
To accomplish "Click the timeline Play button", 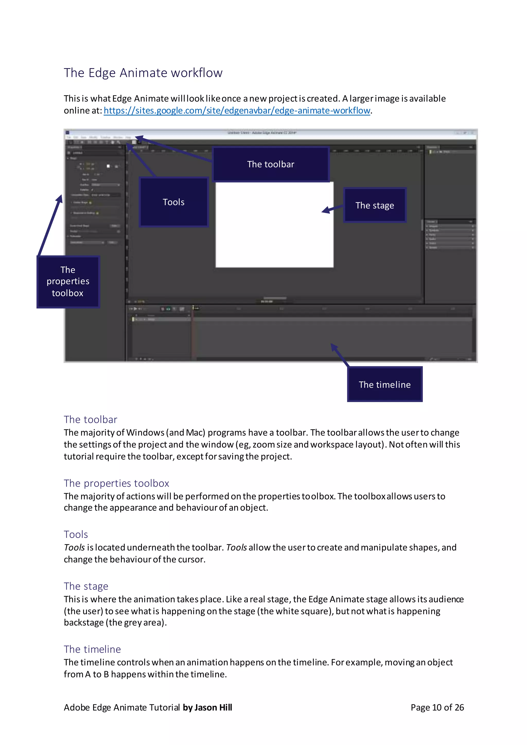I will [x=135, y=309].
